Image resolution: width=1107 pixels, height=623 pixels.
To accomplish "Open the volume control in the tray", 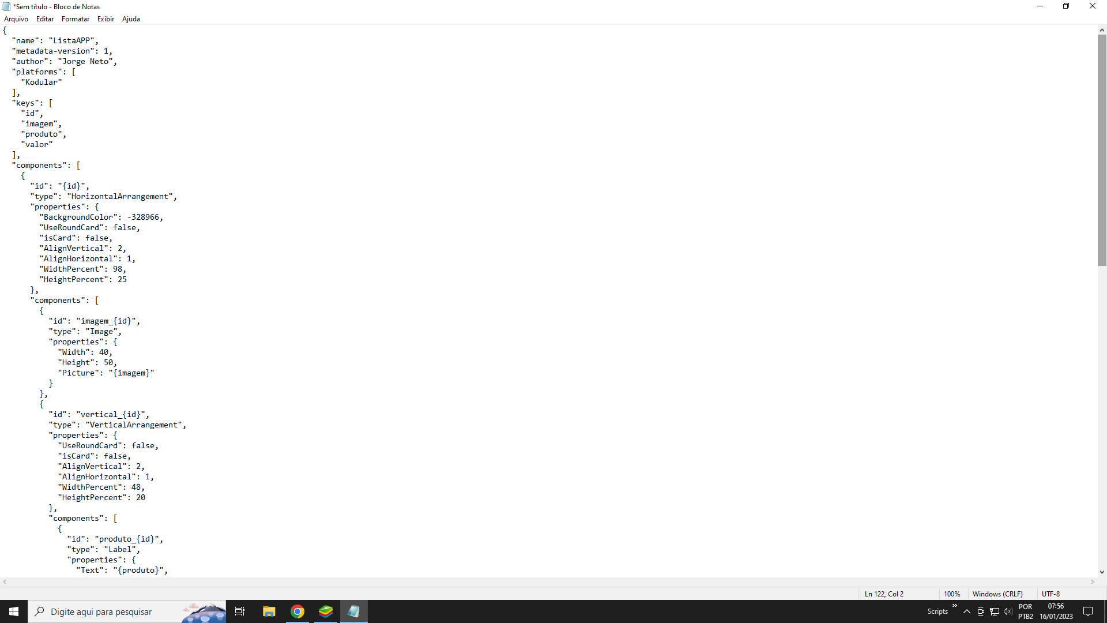I will click(x=1008, y=611).
